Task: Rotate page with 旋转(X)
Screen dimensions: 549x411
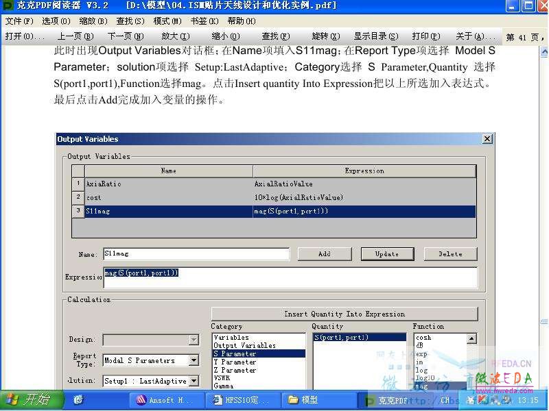Action: (x=326, y=36)
